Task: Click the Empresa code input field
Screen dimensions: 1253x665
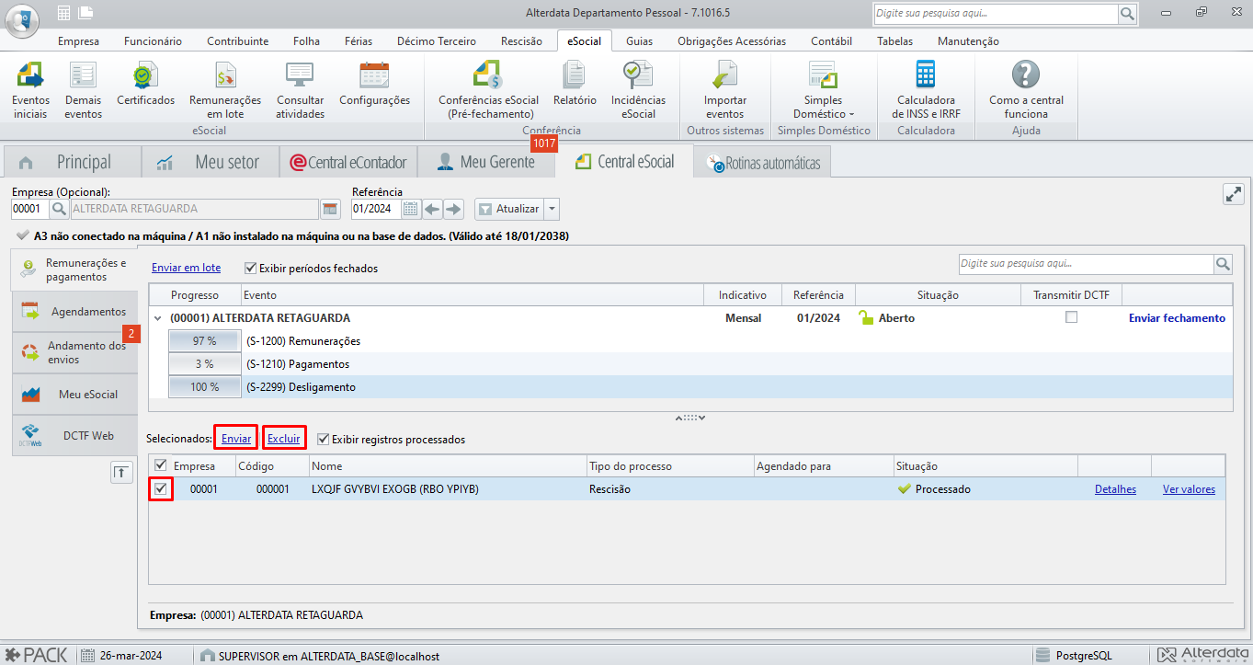Action: pos(28,209)
